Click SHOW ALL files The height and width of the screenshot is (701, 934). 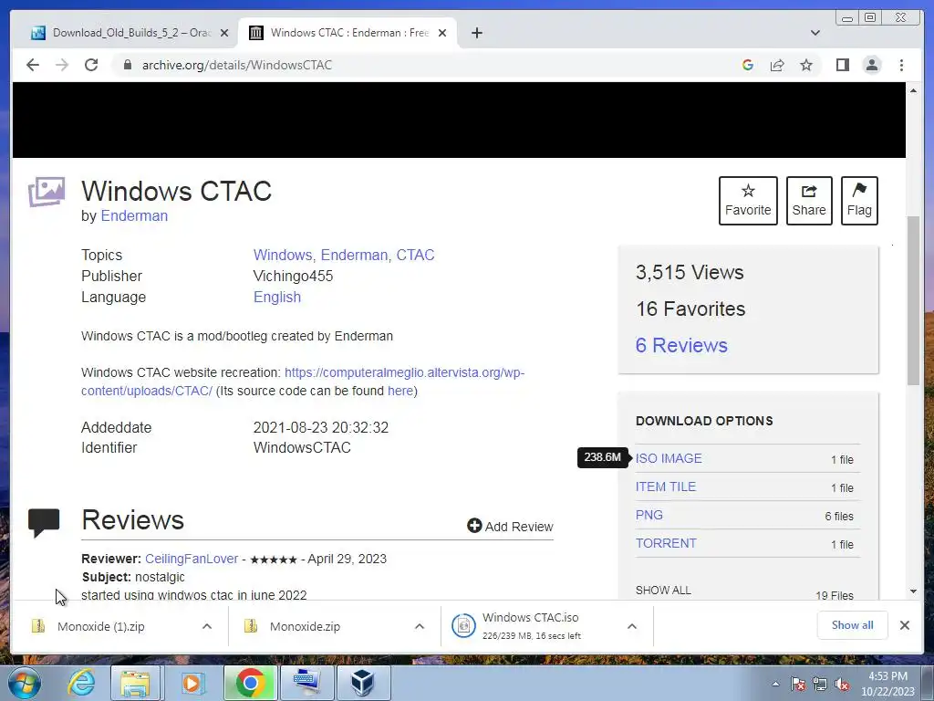(x=663, y=591)
